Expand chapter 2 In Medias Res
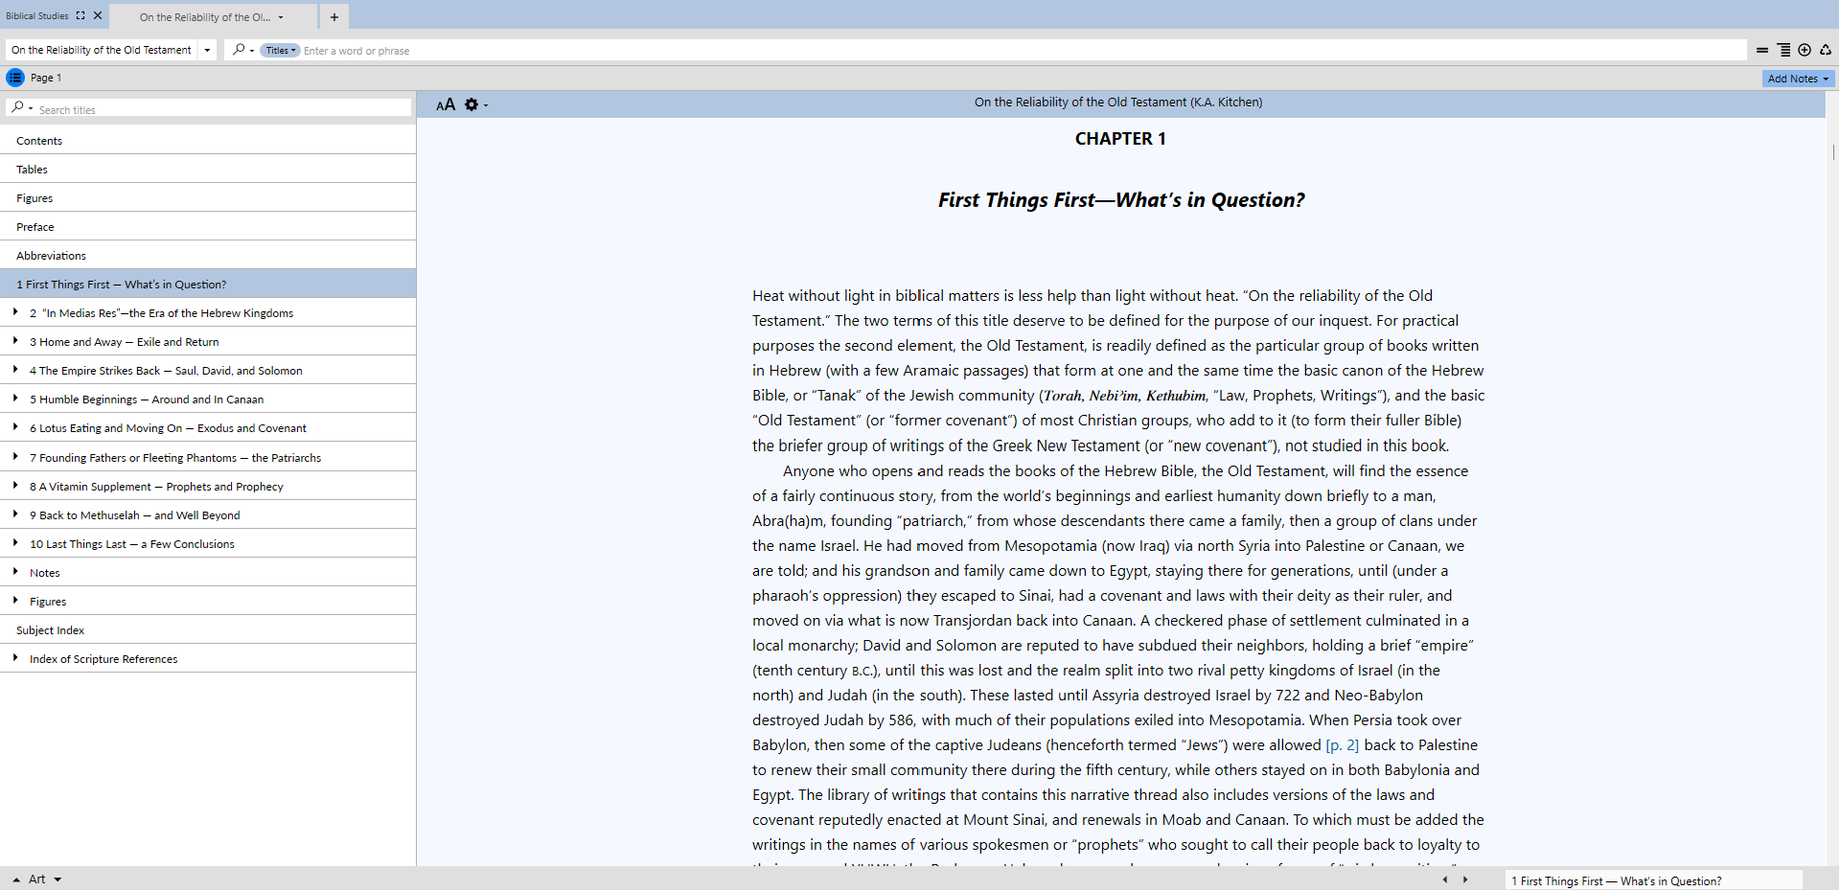This screenshot has height=891, width=1840. 15,312
